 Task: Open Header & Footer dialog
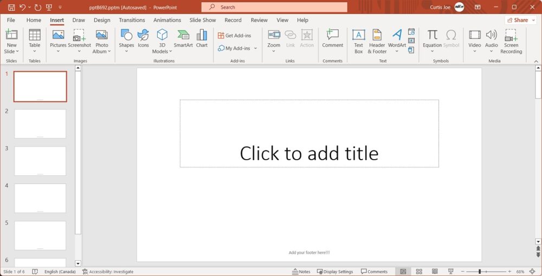click(377, 41)
